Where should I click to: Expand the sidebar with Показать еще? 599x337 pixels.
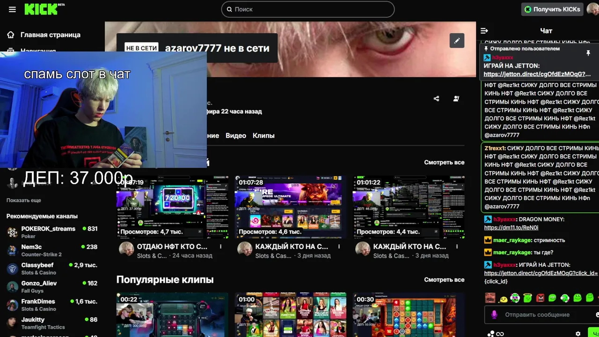click(24, 200)
